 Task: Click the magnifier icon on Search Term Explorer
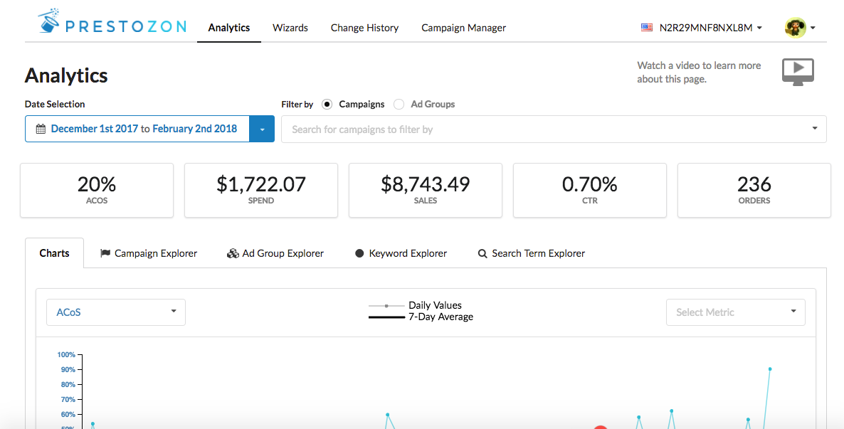click(482, 253)
